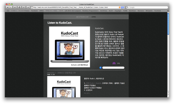Open the Facebook bookmark
The width and height of the screenshot is (174, 104).
coord(34,11)
